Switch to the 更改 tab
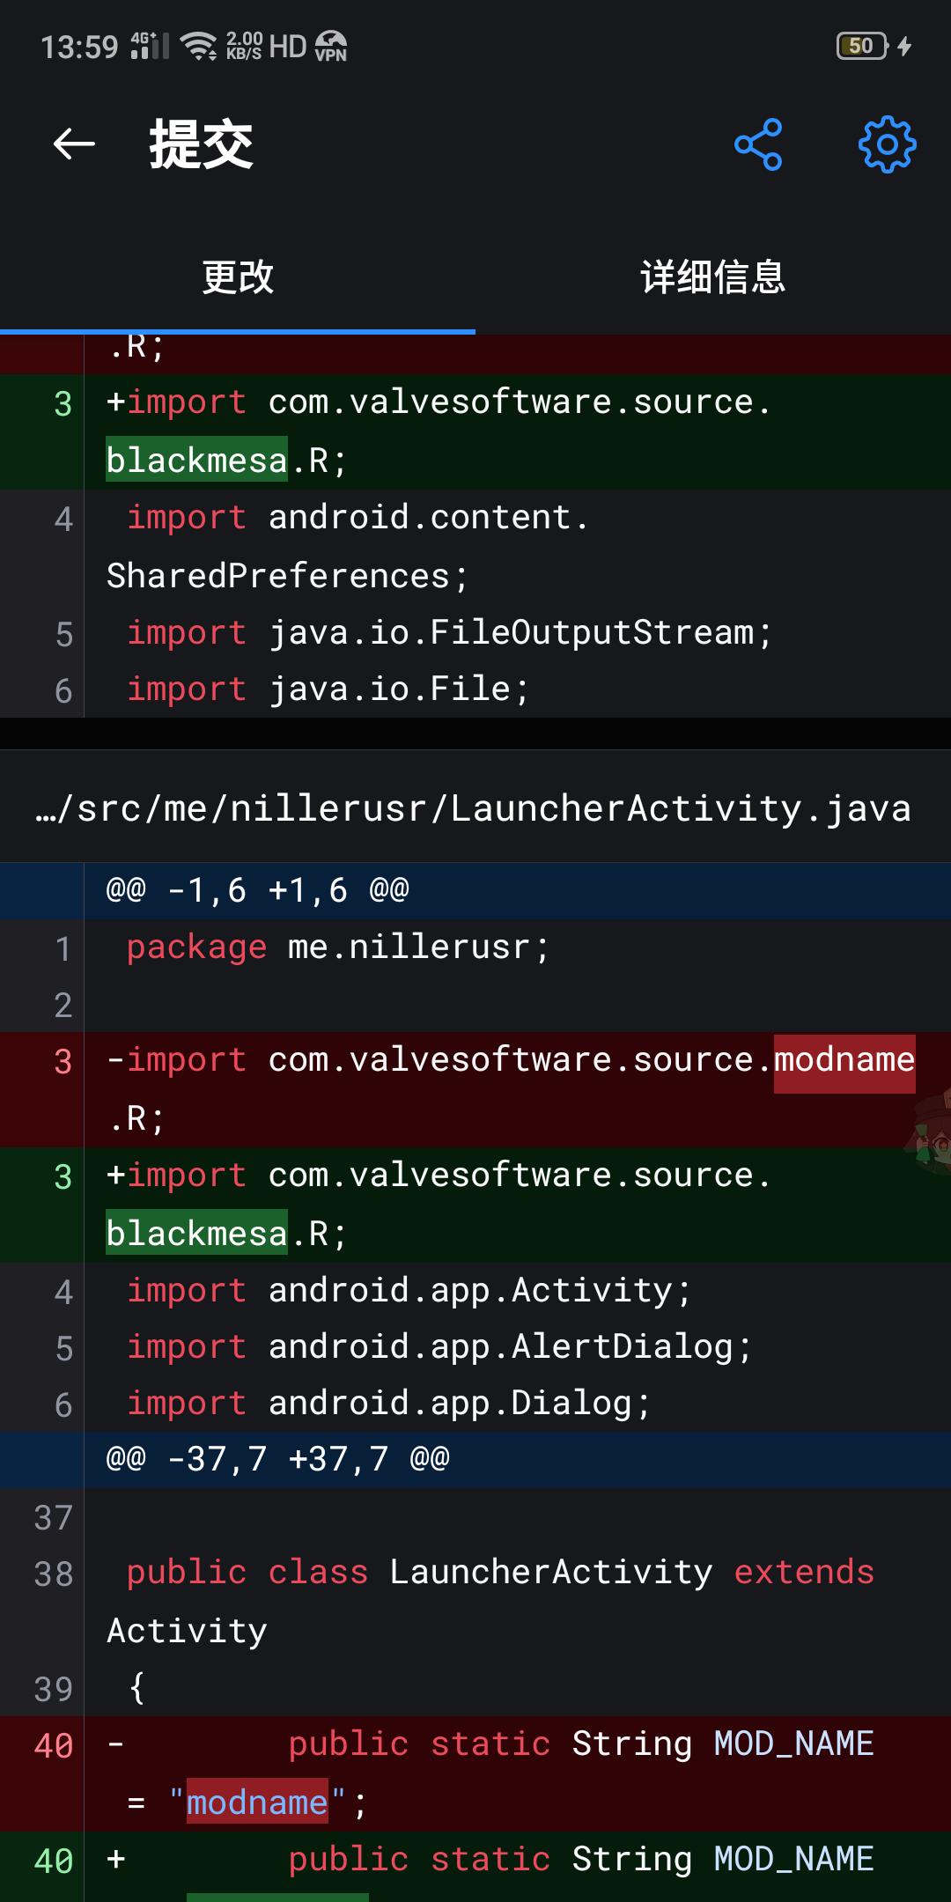 [x=238, y=277]
